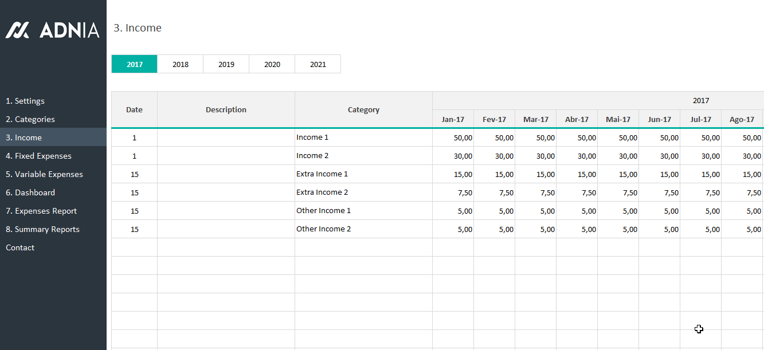The width and height of the screenshot is (764, 350).
Task: Click Date cell for Other Income 2
Action: (134, 229)
